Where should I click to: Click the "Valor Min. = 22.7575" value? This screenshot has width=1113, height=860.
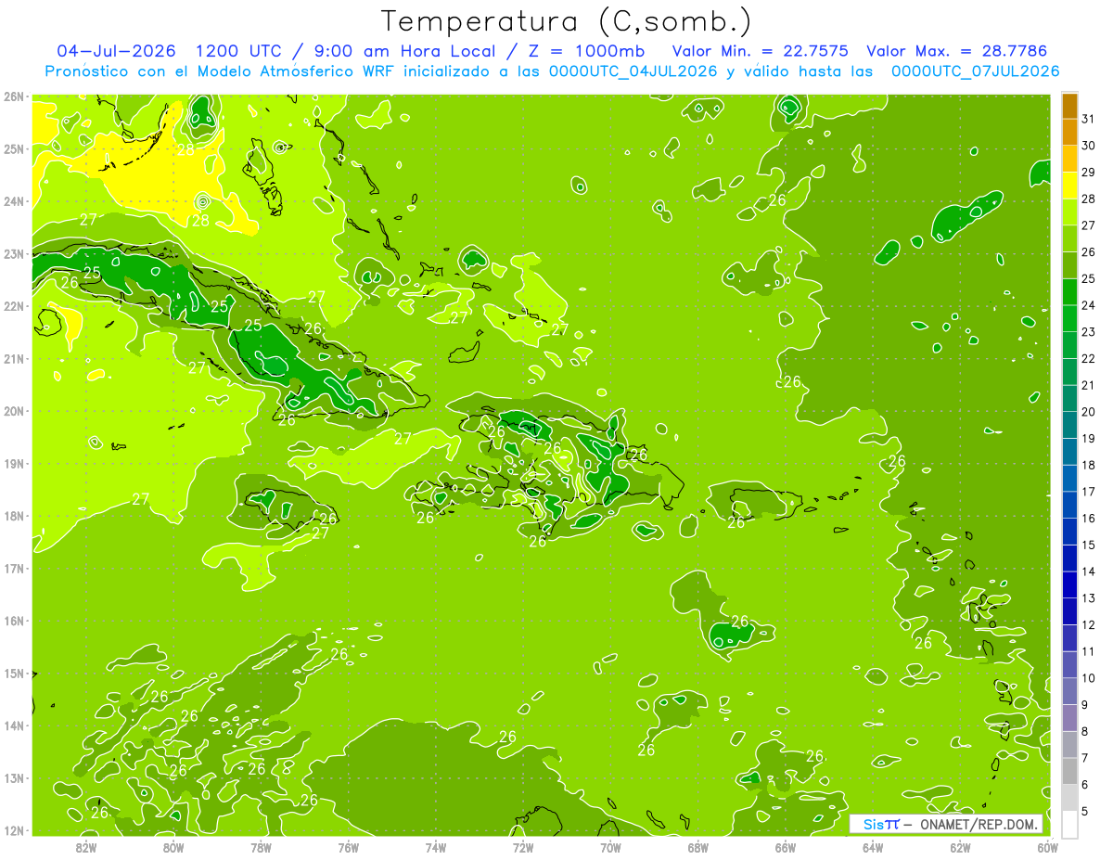pyautogui.click(x=761, y=50)
